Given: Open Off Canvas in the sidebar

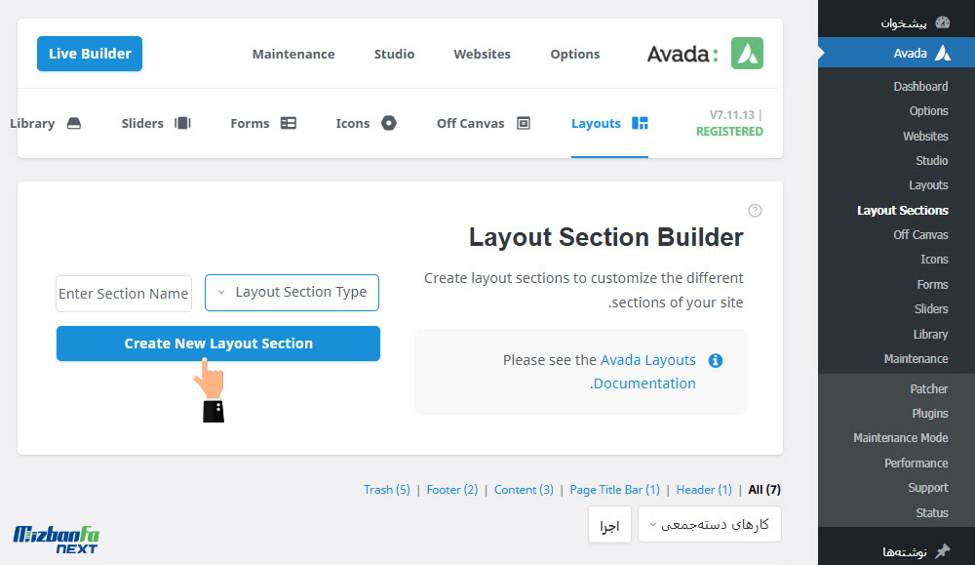Looking at the screenshot, I should (920, 234).
